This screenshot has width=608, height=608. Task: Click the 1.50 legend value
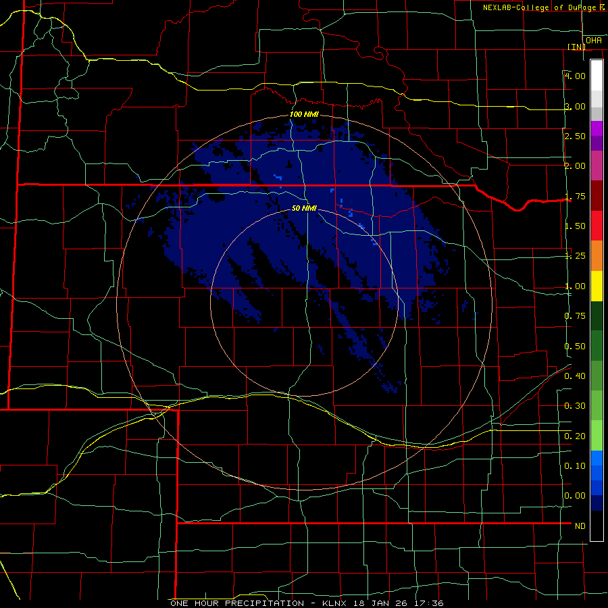click(575, 226)
